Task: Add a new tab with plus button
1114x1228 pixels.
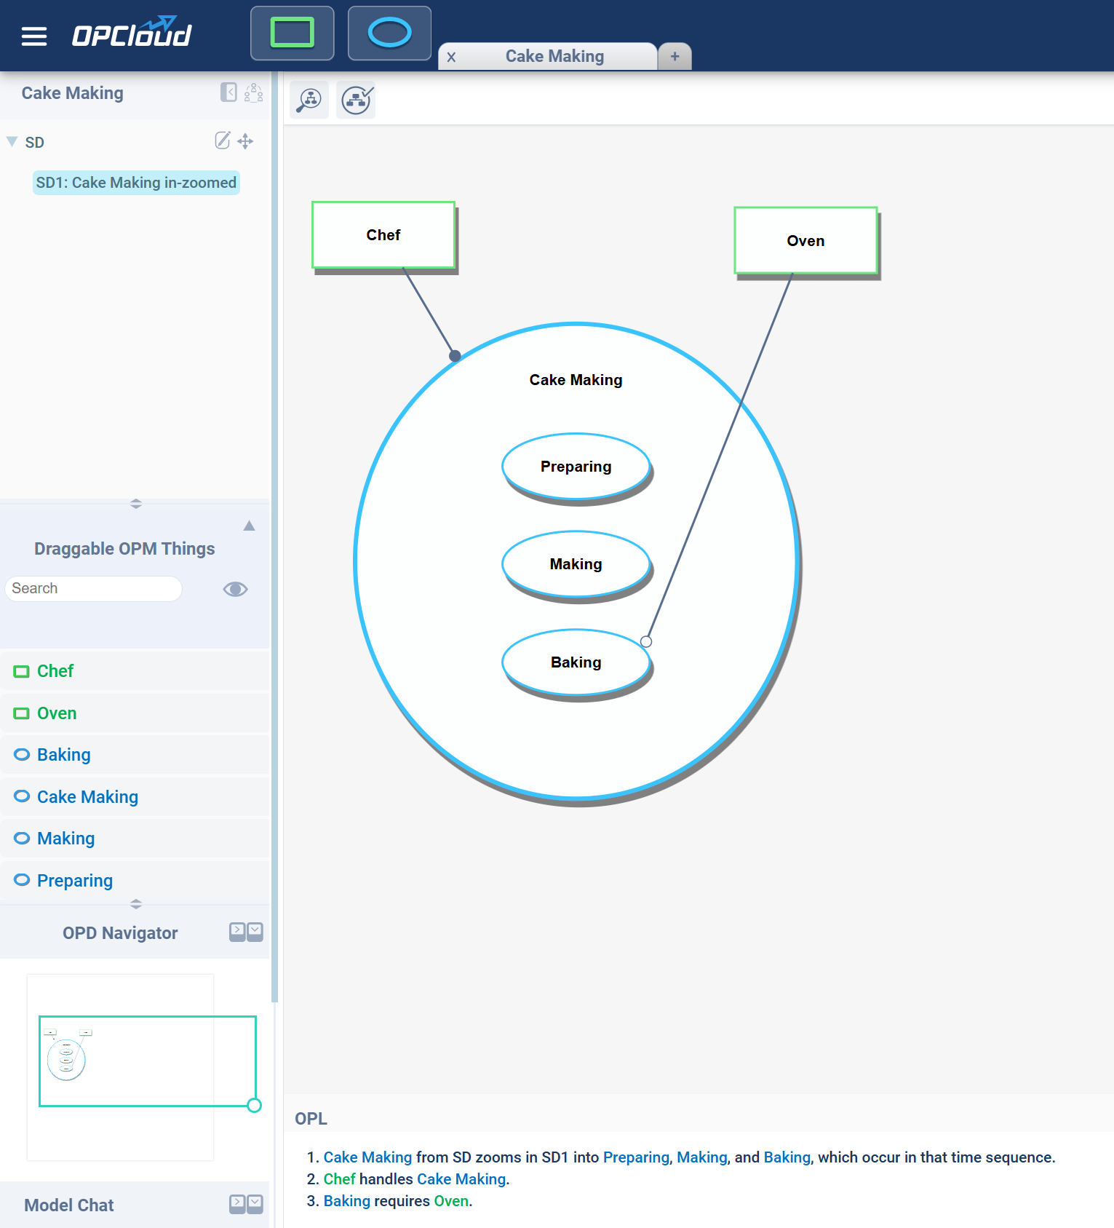Action: coord(675,57)
